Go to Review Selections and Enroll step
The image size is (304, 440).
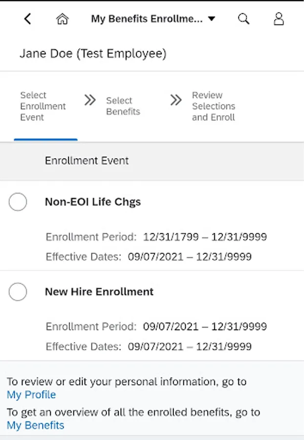[214, 106]
